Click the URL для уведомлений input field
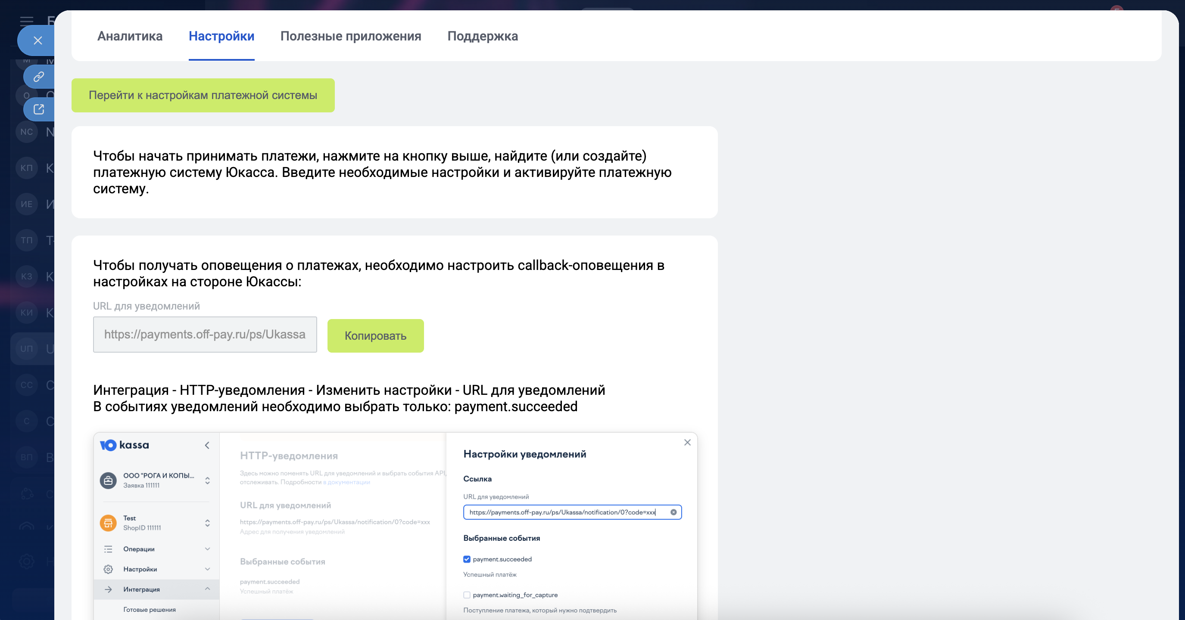This screenshot has height=620, width=1185. coord(205,334)
